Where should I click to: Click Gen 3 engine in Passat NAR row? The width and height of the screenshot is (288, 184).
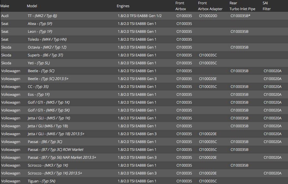point(137,157)
